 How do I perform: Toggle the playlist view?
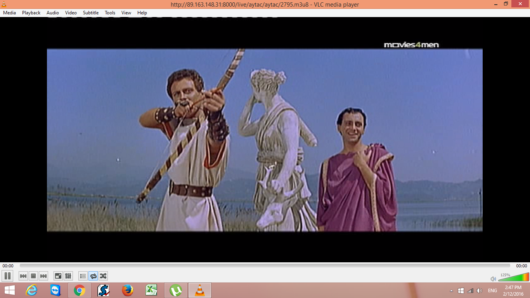click(x=83, y=276)
